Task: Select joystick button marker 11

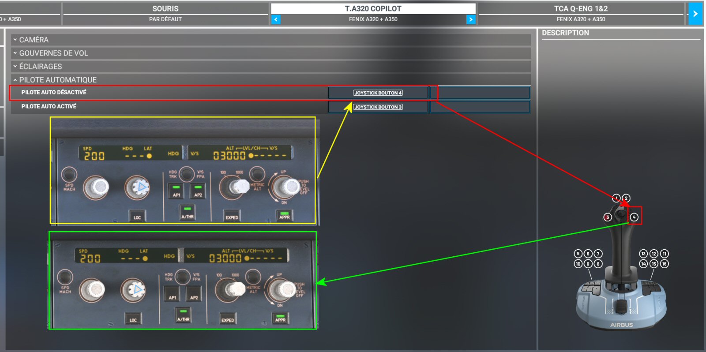Action: 664,254
